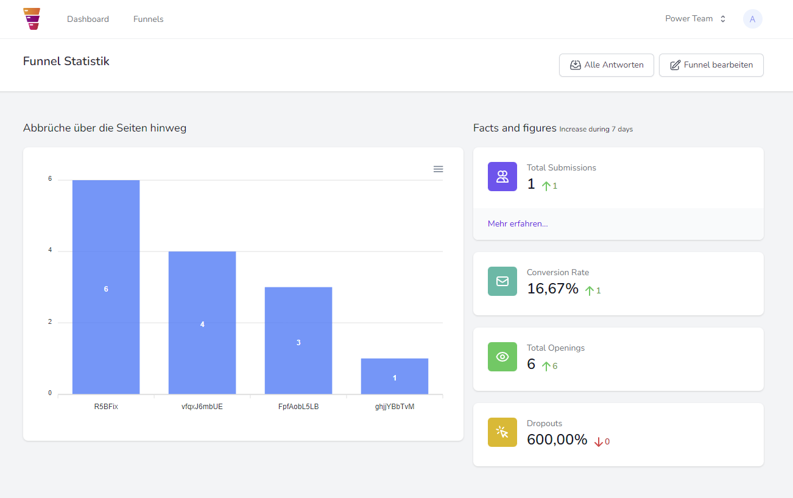Click the Increase during 7 days note
793x498 pixels.
click(596, 129)
